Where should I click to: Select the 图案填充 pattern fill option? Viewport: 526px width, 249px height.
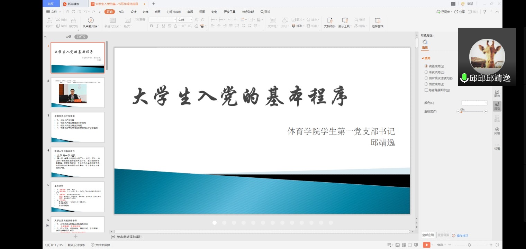[x=426, y=84]
